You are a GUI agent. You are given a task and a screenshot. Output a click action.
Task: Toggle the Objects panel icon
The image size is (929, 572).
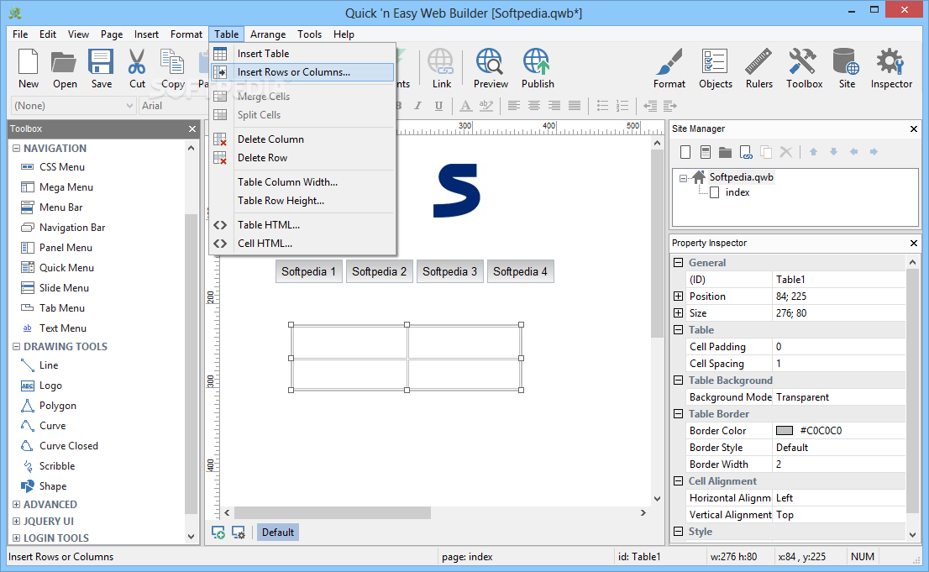click(x=715, y=69)
